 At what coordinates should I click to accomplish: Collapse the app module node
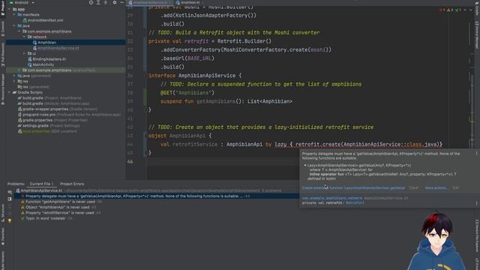click(x=9, y=9)
